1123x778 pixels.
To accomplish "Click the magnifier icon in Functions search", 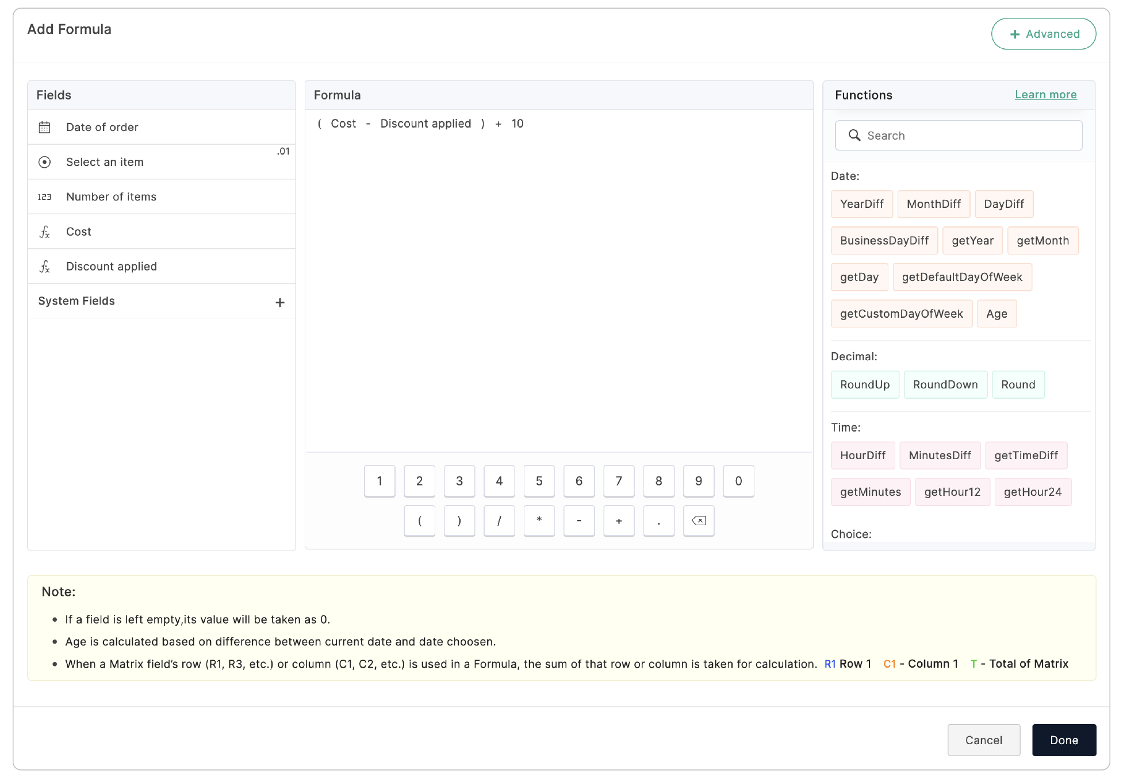I will coord(854,136).
